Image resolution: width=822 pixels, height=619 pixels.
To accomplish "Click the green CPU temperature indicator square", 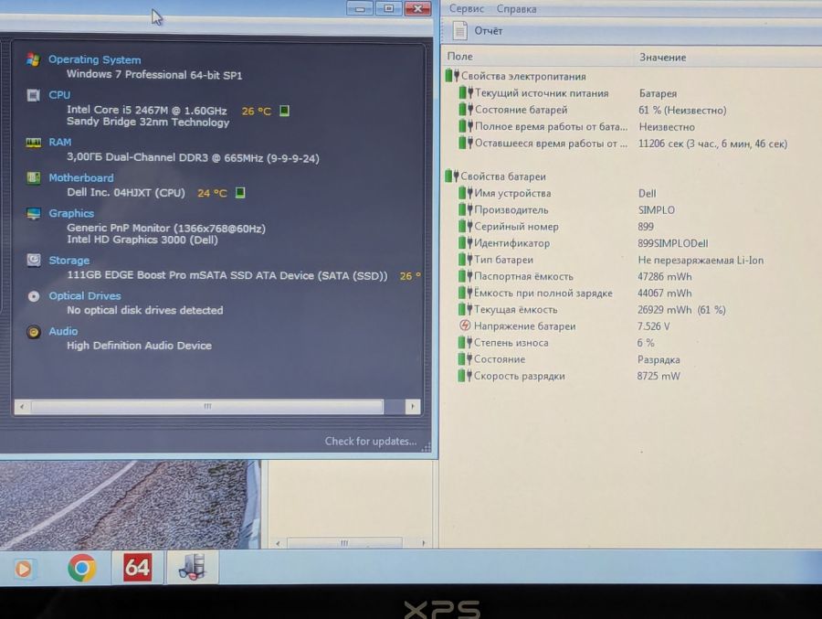I will click(x=284, y=111).
